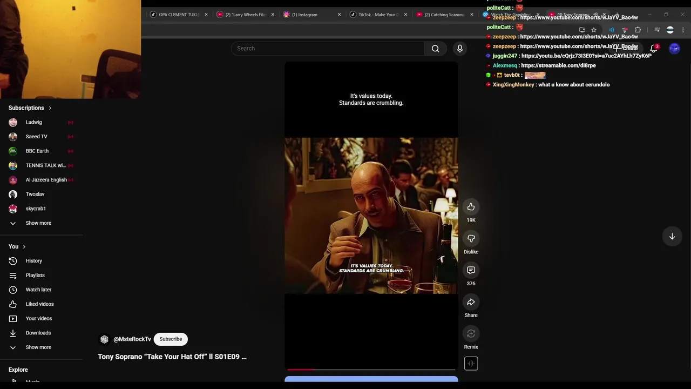Open the Subscriptions section chevron
The image size is (691, 389).
tap(50, 108)
